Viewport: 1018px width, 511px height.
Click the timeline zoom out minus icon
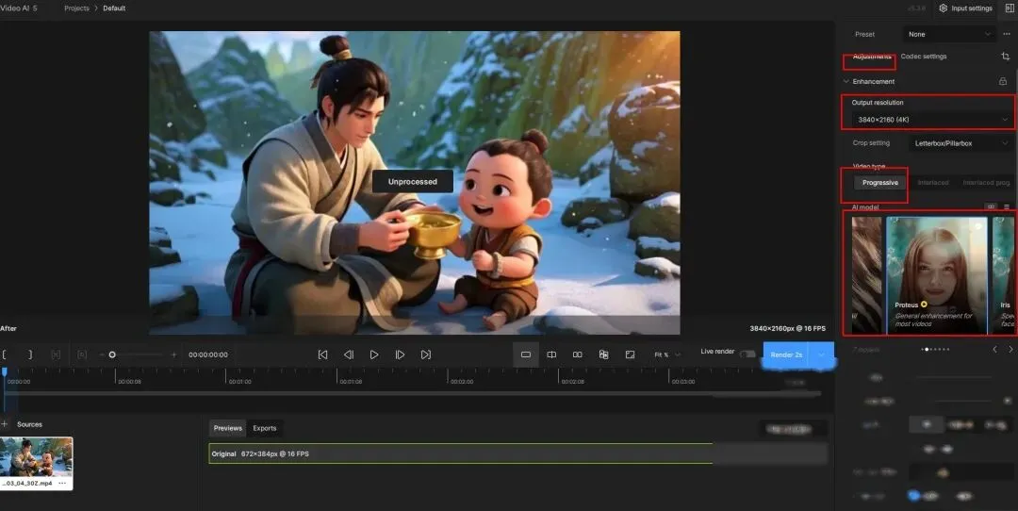102,354
